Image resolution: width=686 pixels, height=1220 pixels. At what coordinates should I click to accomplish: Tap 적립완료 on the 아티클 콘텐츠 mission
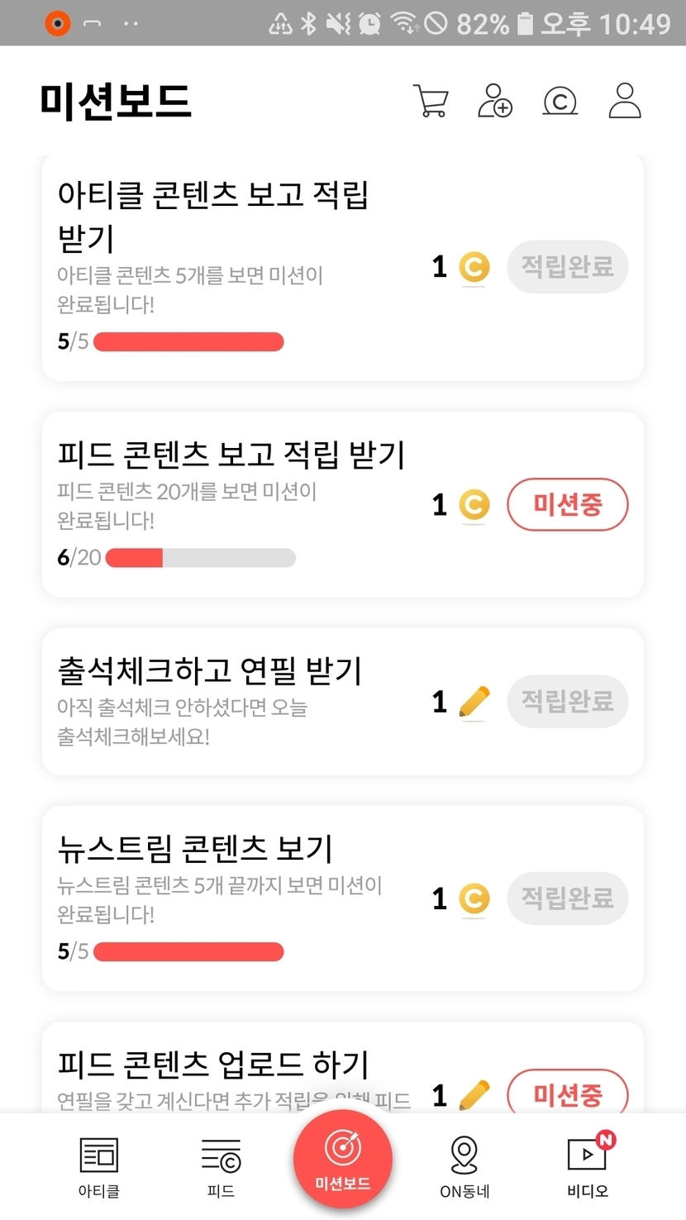567,267
